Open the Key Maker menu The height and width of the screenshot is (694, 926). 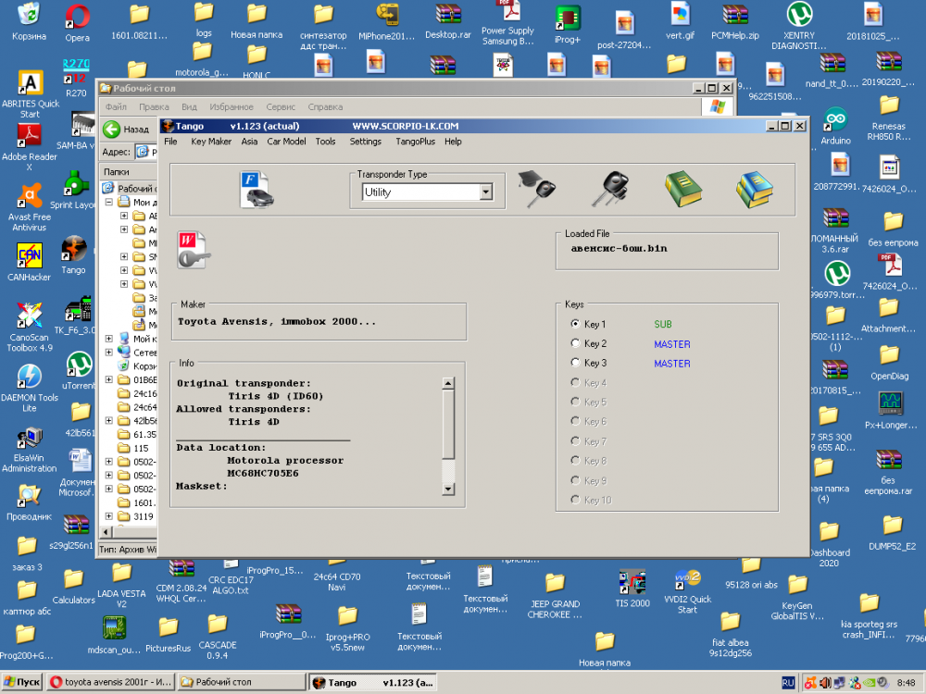point(211,142)
